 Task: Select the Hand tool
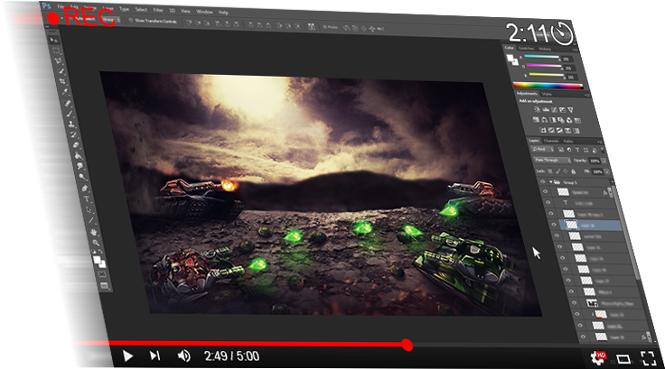[93, 232]
